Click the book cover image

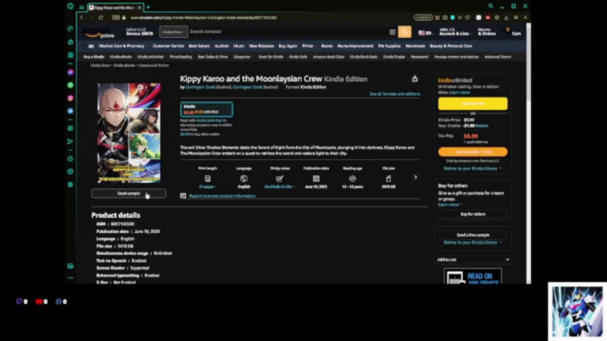129,133
